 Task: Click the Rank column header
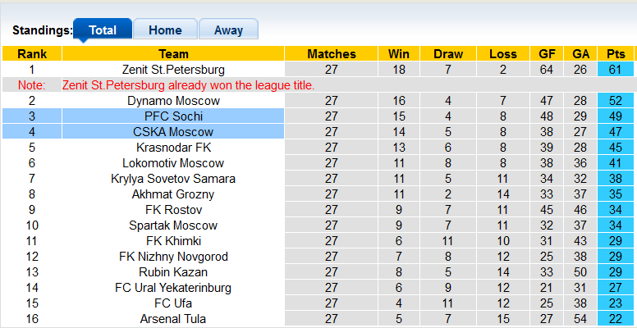[31, 54]
